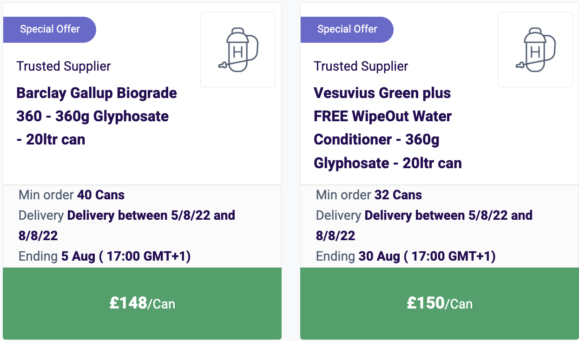Click the sprayer icon on Vesuvius Green card
The height and width of the screenshot is (341, 579).
(x=535, y=50)
